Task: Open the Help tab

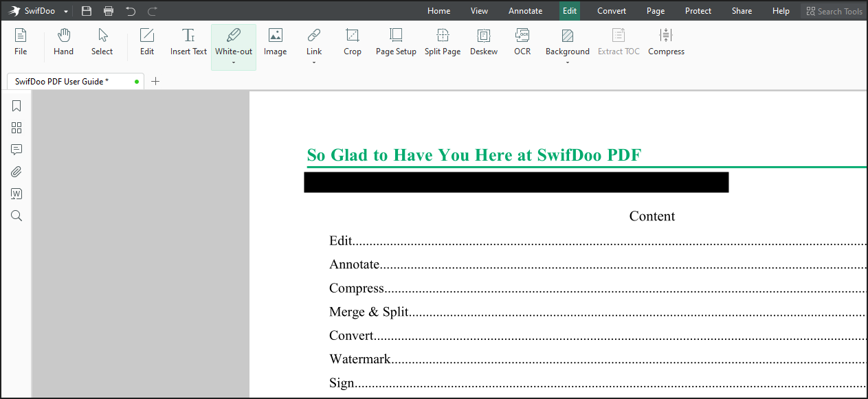Action: (781, 11)
